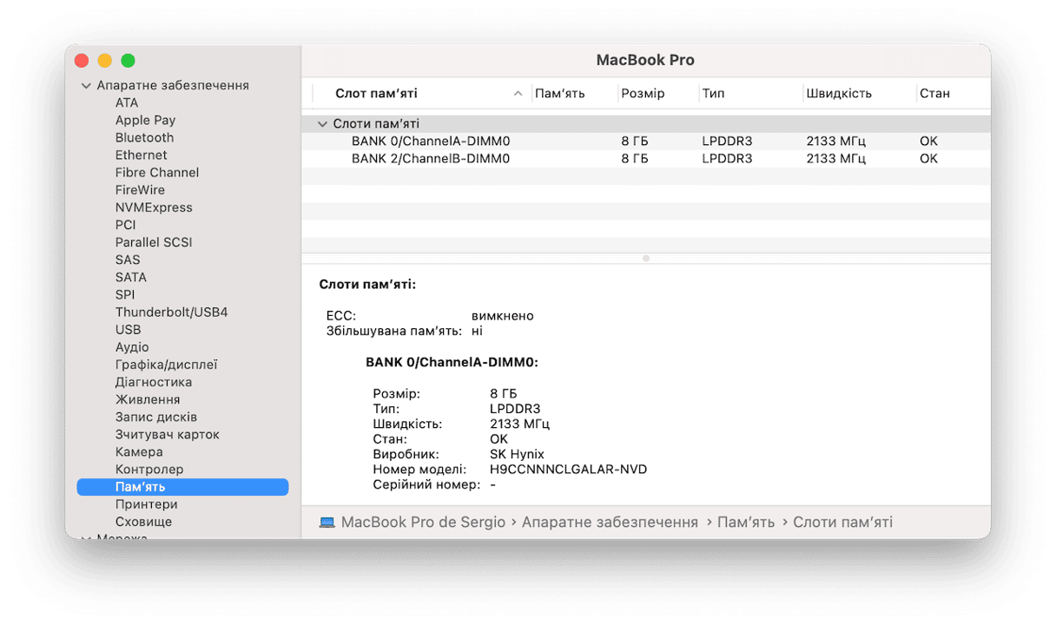Open the Камера section
The height and width of the screenshot is (625, 1056).
point(139,451)
